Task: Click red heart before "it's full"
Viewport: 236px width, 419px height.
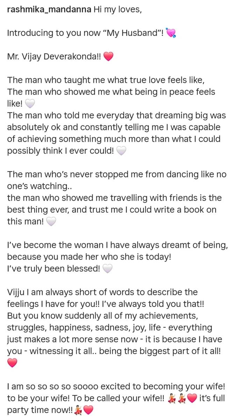Action: [192, 398]
